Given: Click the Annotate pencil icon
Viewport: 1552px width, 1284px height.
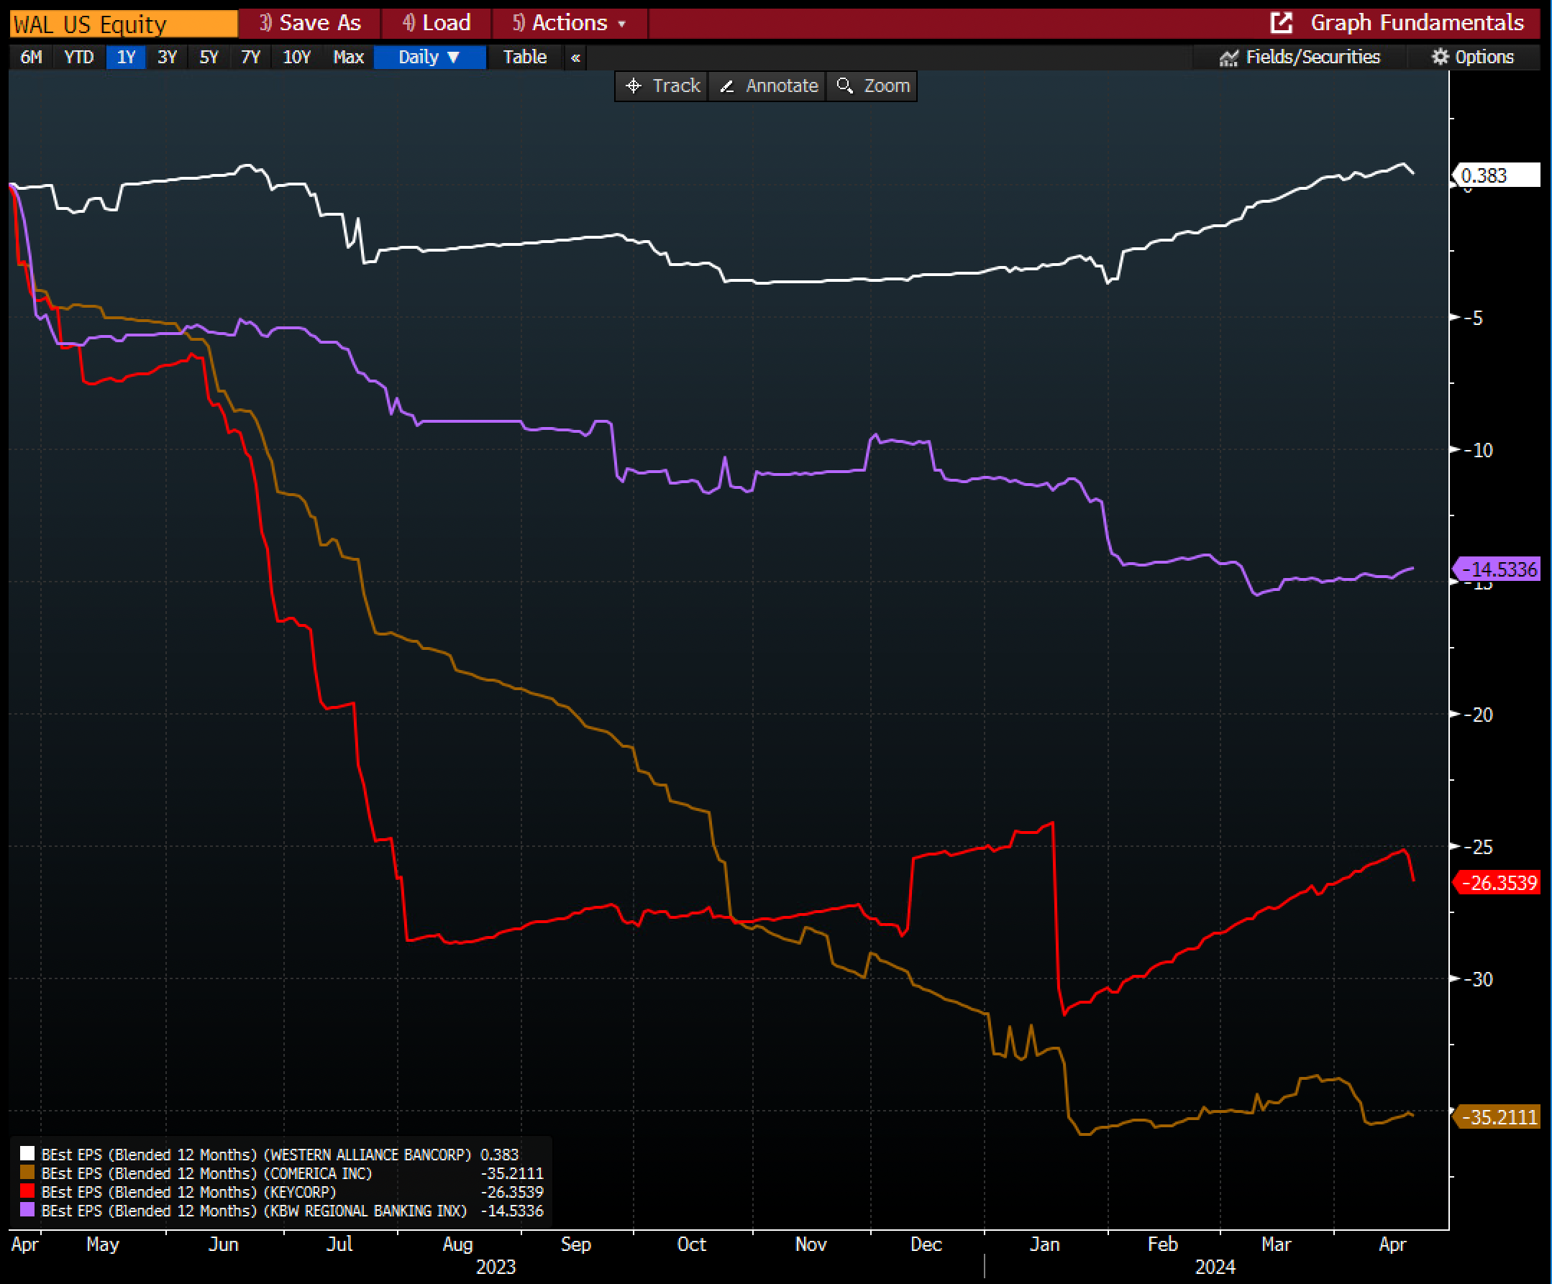Looking at the screenshot, I should tap(727, 86).
